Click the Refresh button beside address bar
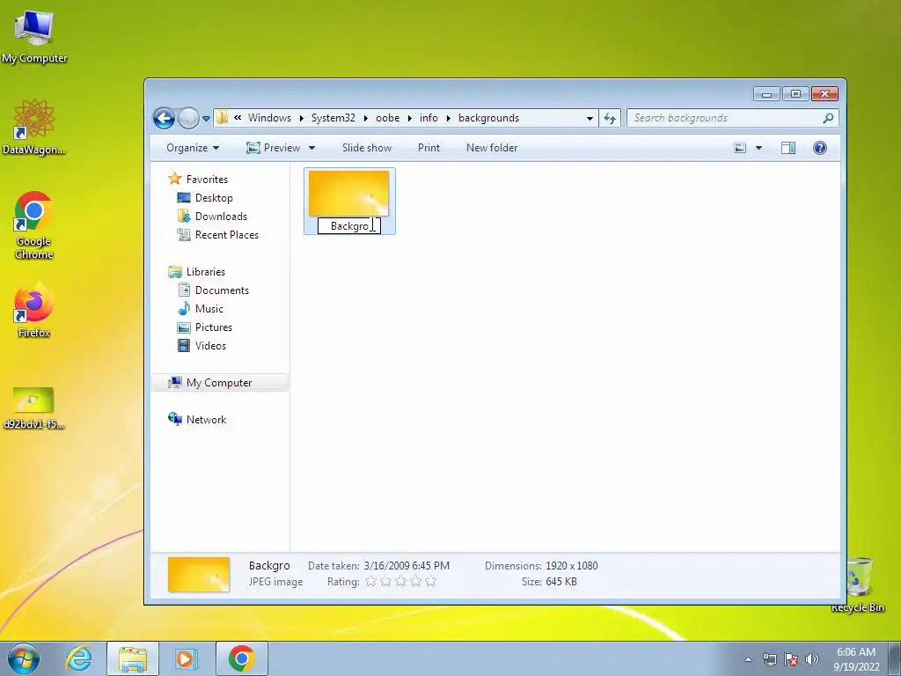This screenshot has width=901, height=676. tap(610, 119)
